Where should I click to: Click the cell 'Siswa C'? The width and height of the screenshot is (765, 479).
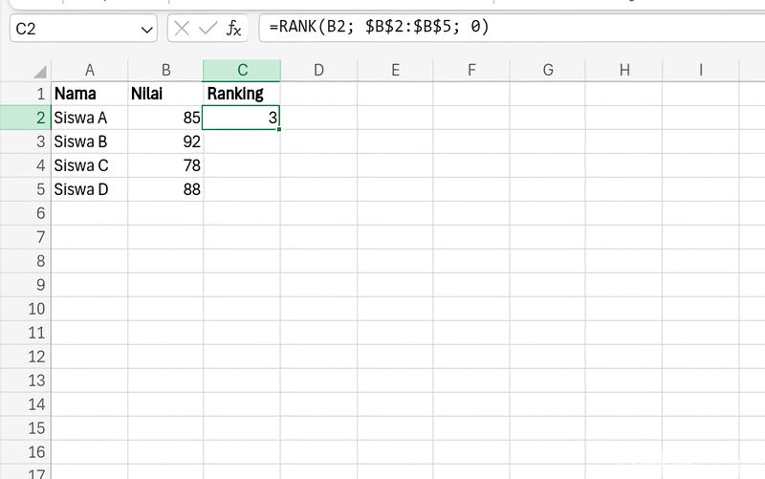coord(89,165)
